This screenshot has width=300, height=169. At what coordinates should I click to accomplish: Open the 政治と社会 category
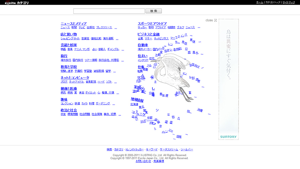pyautogui.click(x=69, y=110)
